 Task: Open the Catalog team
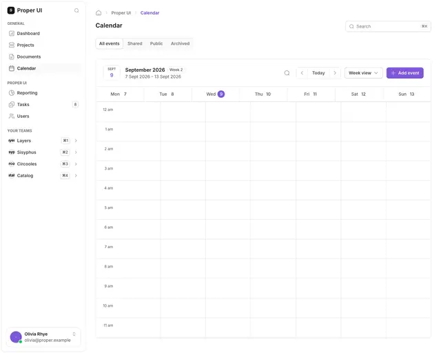[43, 176]
